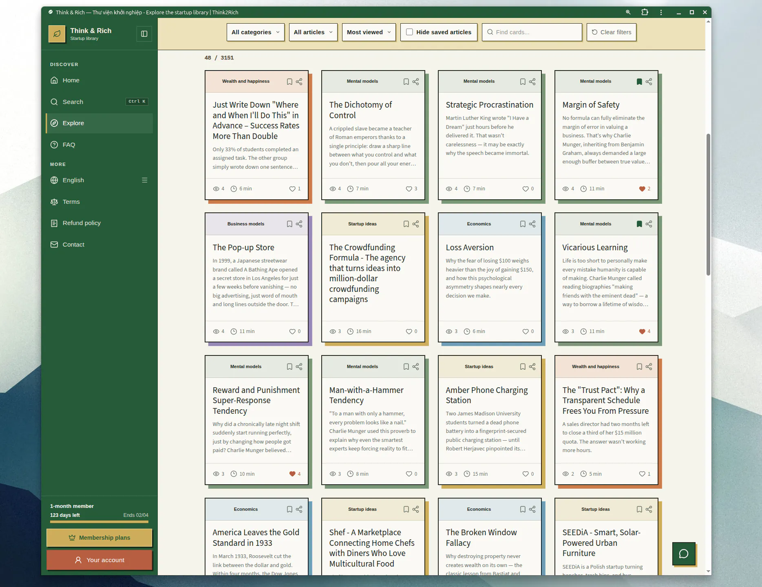This screenshot has width=762, height=587.
Task: Click the browser extensions puzzle icon
Action: (x=645, y=12)
